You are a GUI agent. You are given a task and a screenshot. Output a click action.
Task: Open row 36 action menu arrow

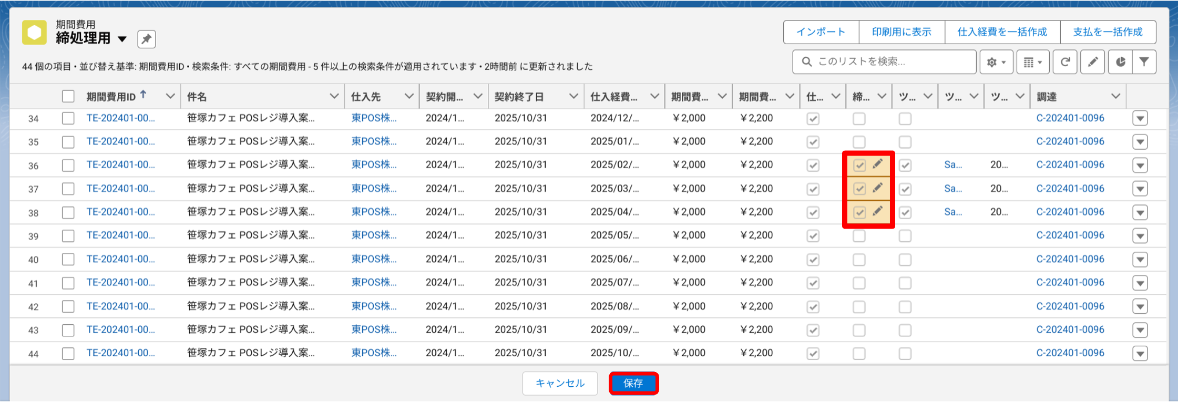1140,166
